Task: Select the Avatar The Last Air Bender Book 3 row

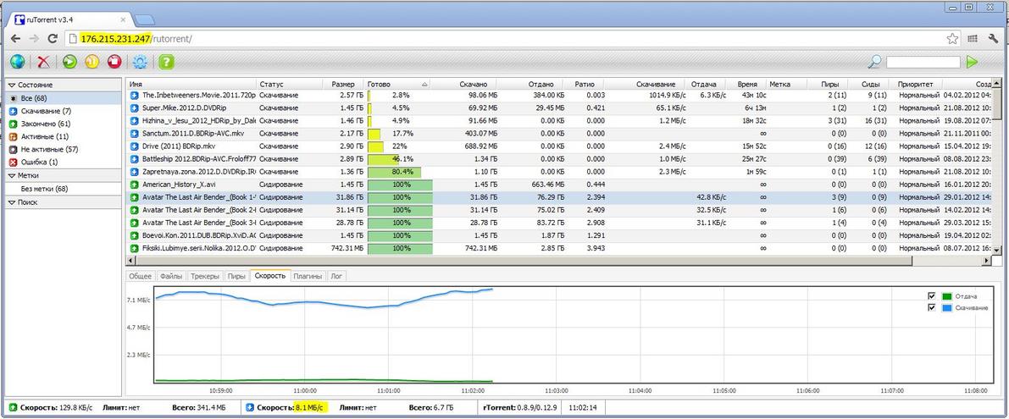Action: click(558, 223)
